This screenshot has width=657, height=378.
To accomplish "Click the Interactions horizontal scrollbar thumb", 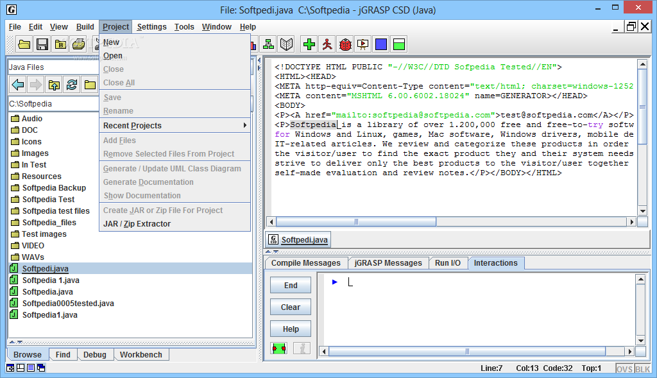I will 467,351.
